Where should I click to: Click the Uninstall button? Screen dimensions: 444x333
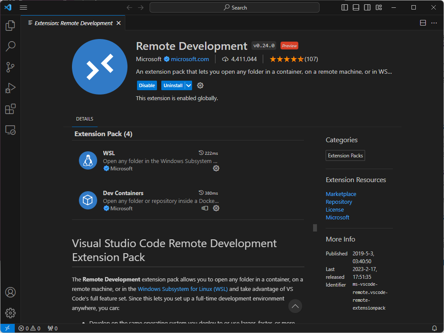[173, 85]
